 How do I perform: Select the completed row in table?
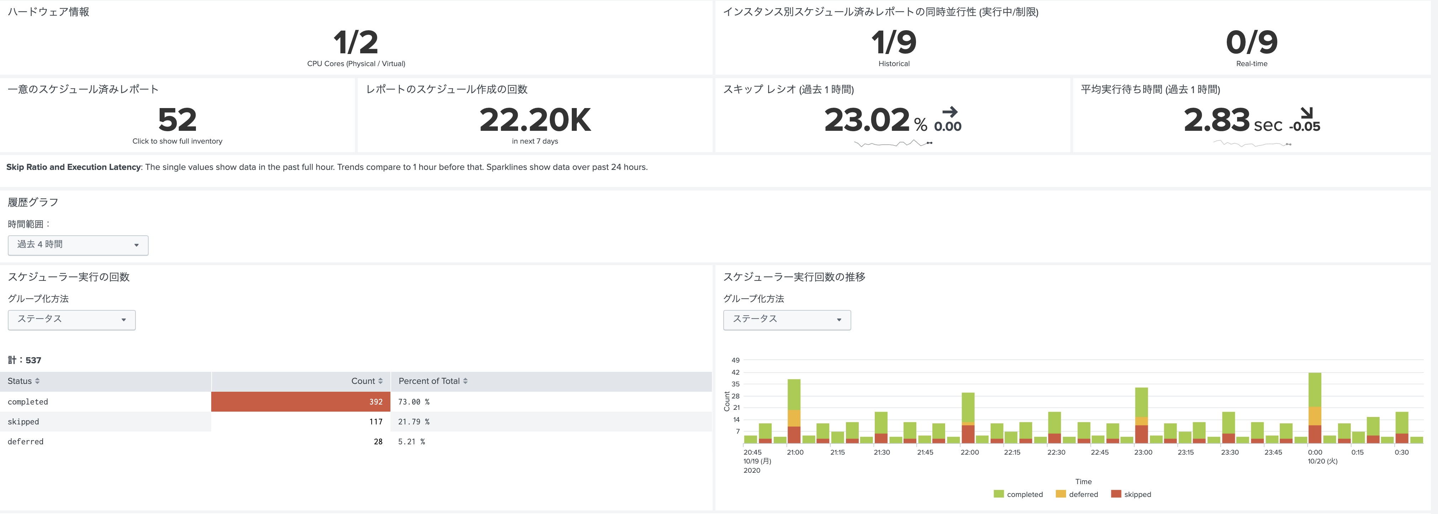28,402
